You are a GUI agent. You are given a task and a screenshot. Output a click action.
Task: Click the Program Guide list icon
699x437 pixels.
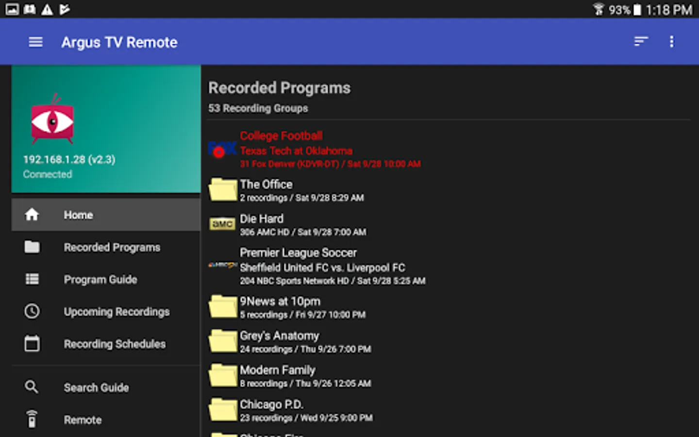pos(32,279)
